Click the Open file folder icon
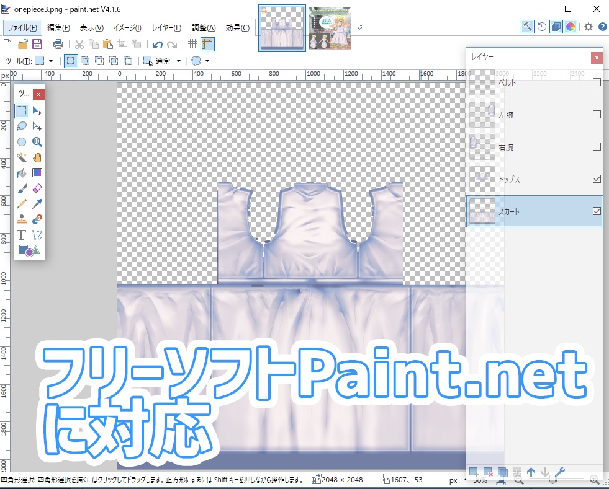Screen dimensions: 609x489 pyautogui.click(x=22, y=44)
